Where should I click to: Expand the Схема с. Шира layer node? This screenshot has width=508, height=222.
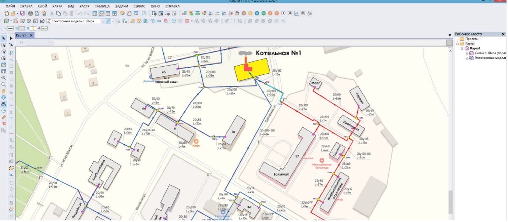(467, 53)
